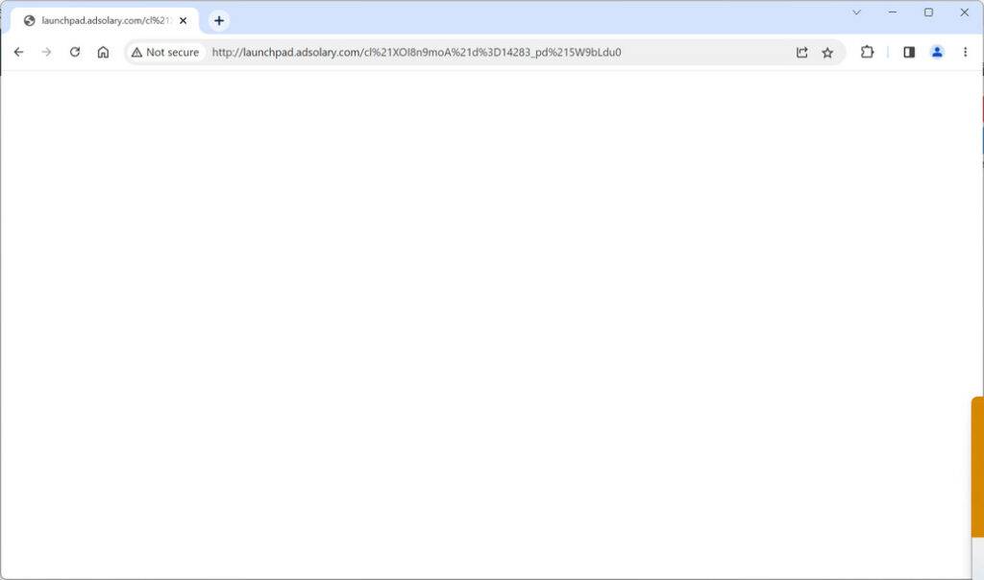This screenshot has width=984, height=580.
Task: Expand Chrome options via kebab menu
Action: coord(966,53)
